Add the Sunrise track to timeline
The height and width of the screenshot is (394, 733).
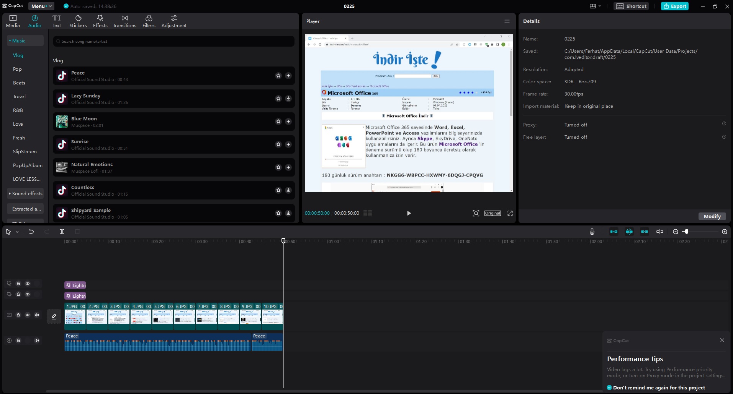(x=288, y=144)
